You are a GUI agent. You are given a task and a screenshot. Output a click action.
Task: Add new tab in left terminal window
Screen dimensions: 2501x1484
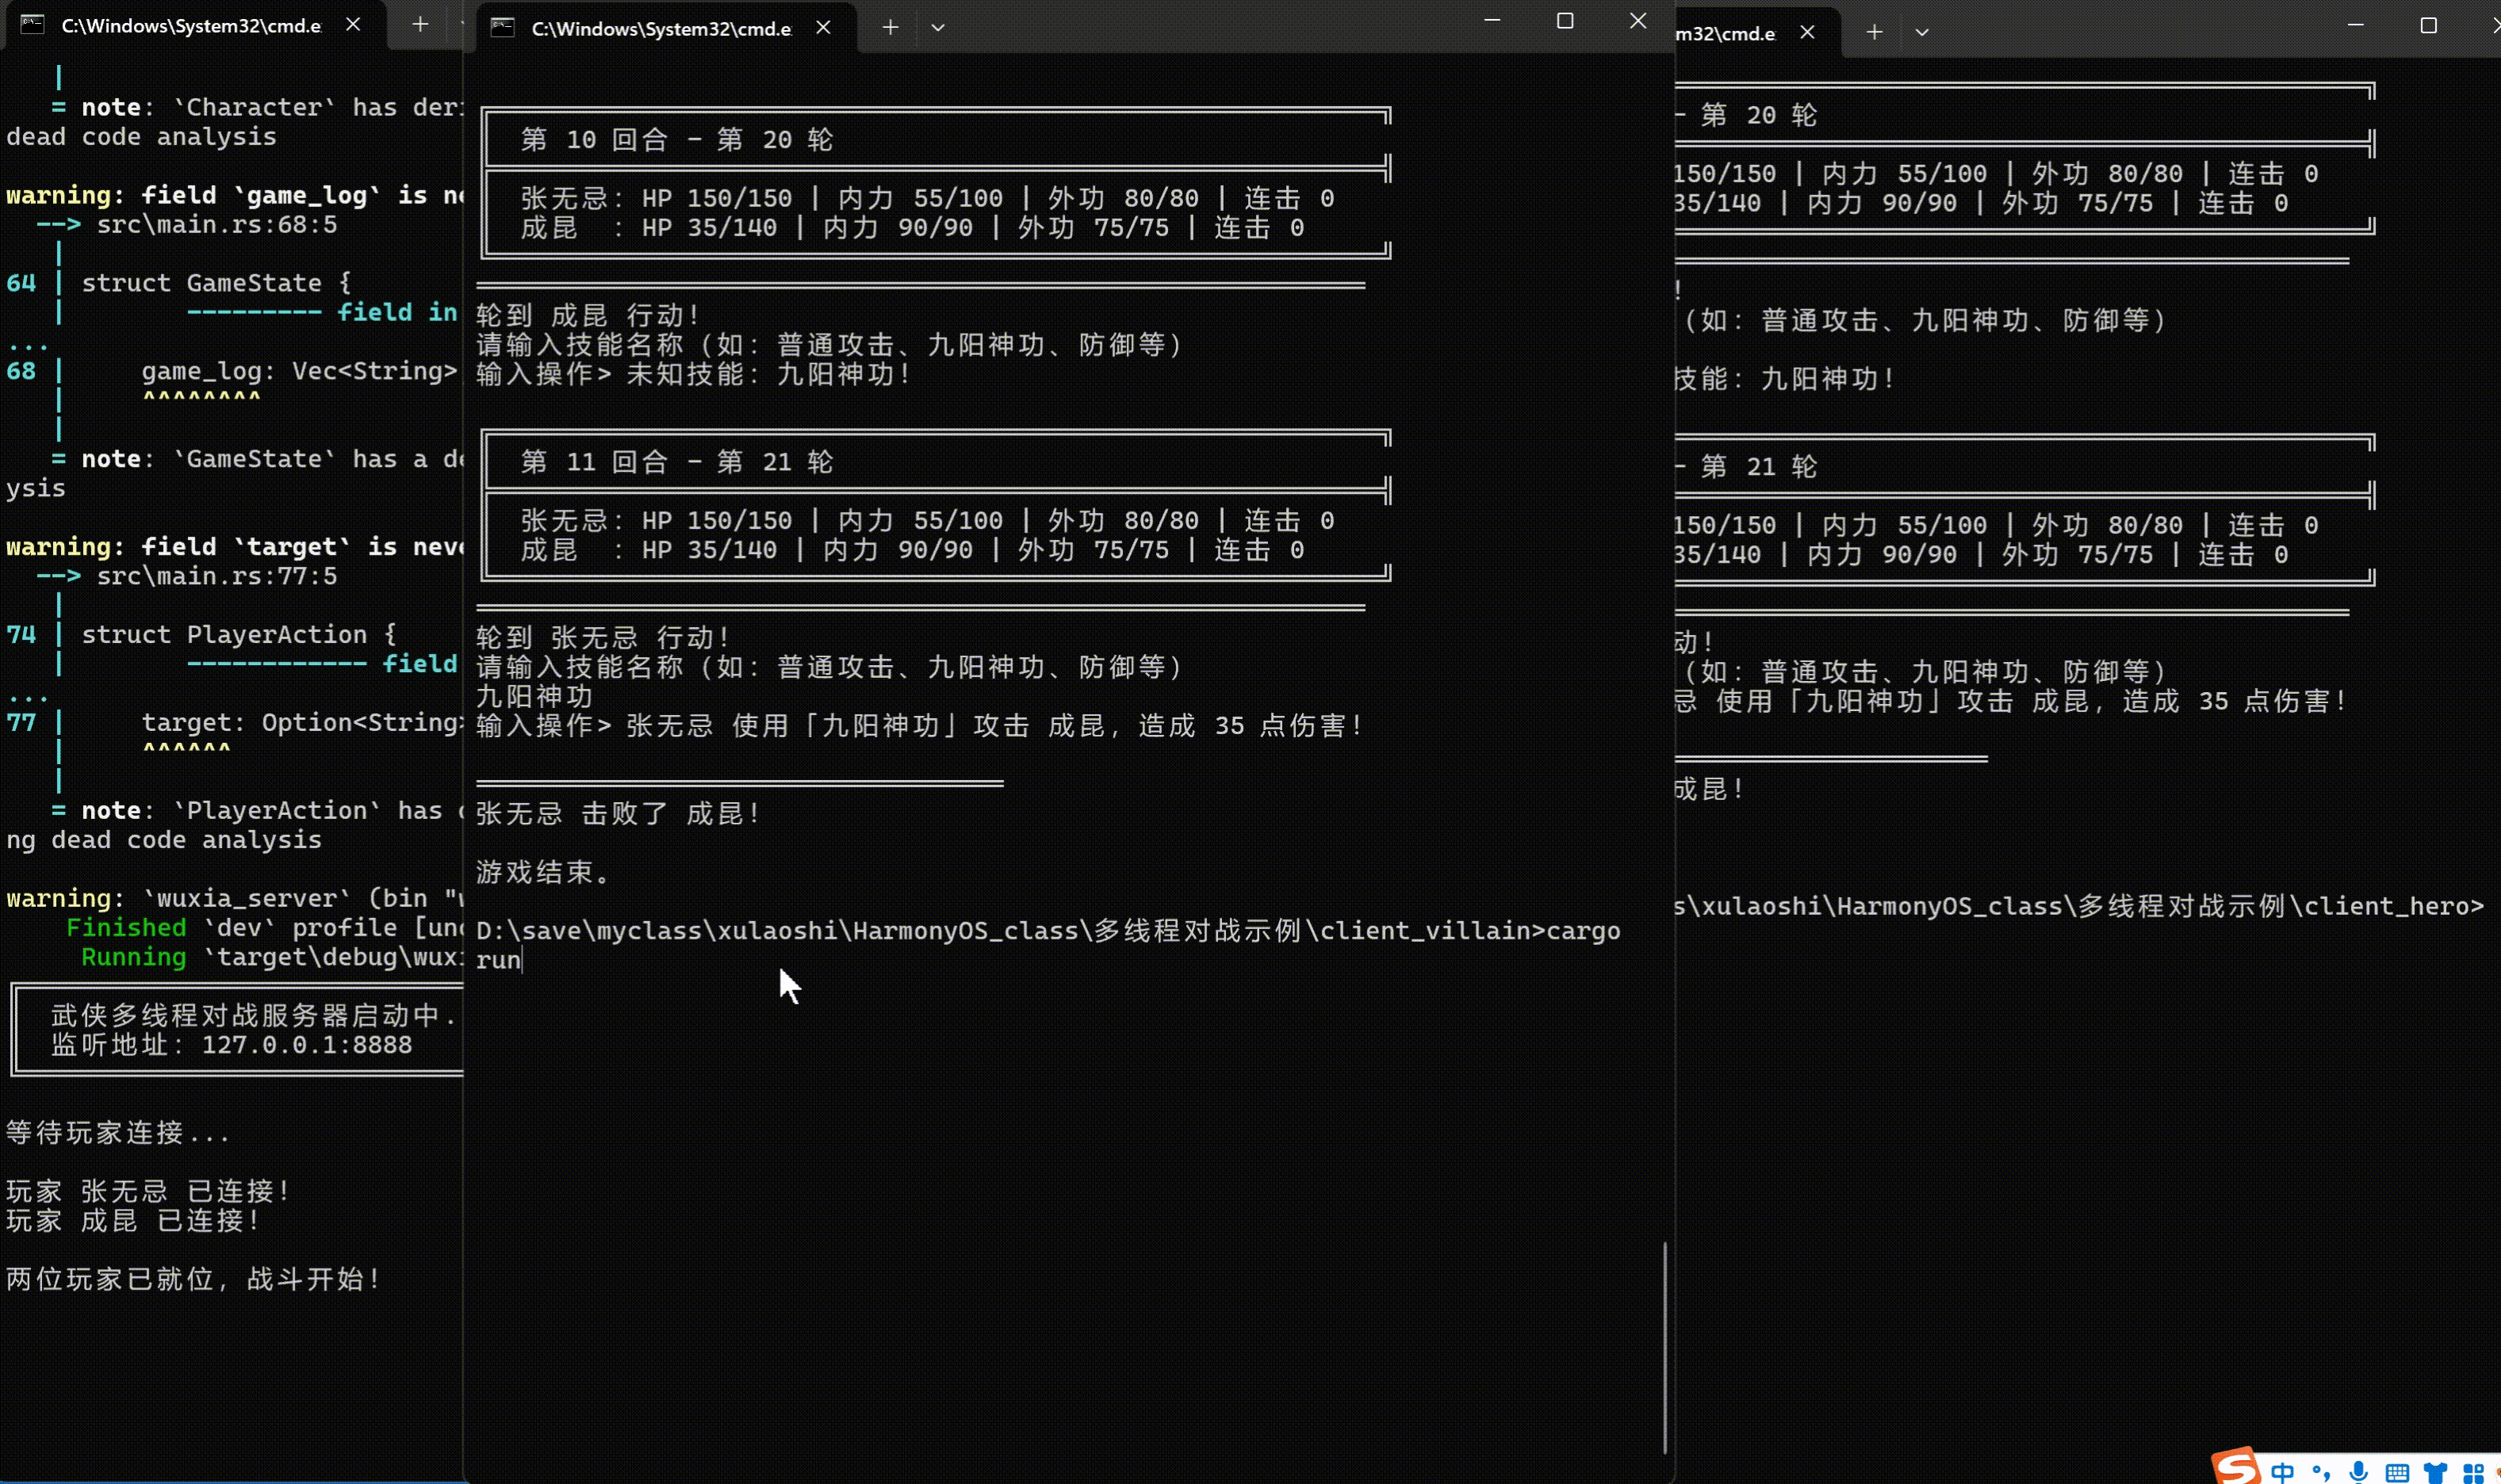pyautogui.click(x=420, y=25)
